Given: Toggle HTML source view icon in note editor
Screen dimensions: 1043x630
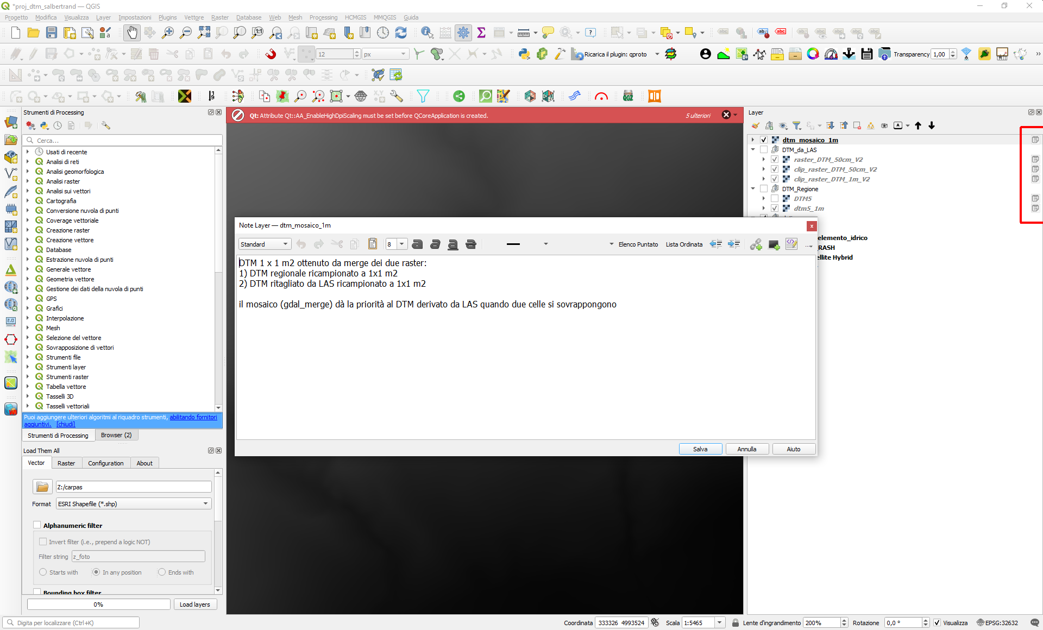Looking at the screenshot, I should (791, 244).
